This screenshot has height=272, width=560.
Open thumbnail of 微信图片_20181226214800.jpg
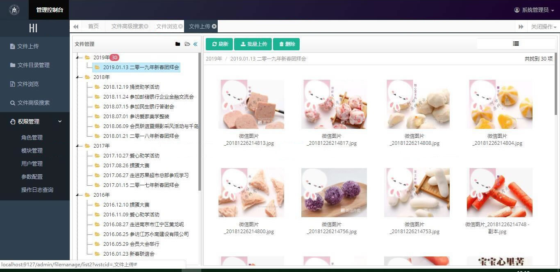click(x=251, y=193)
